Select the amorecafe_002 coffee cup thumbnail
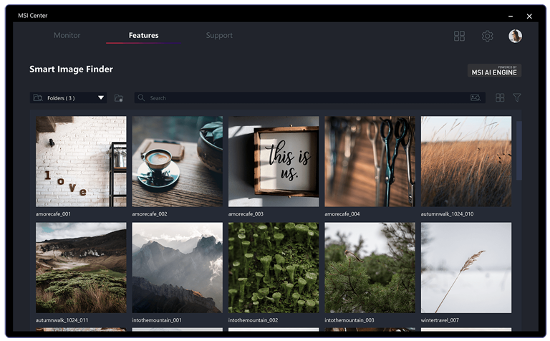Image resolution: width=550 pixels, height=341 pixels. click(x=177, y=161)
